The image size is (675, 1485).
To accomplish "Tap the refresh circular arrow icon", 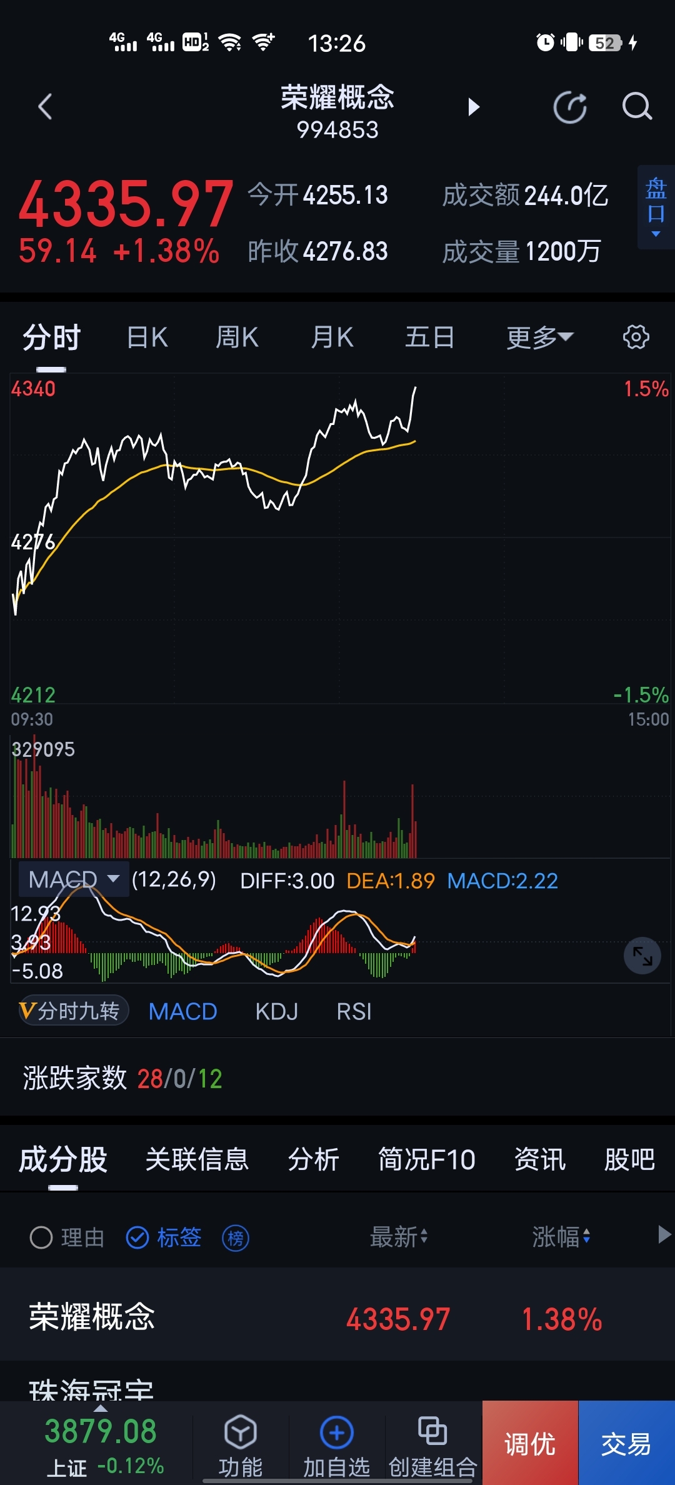I will point(570,107).
